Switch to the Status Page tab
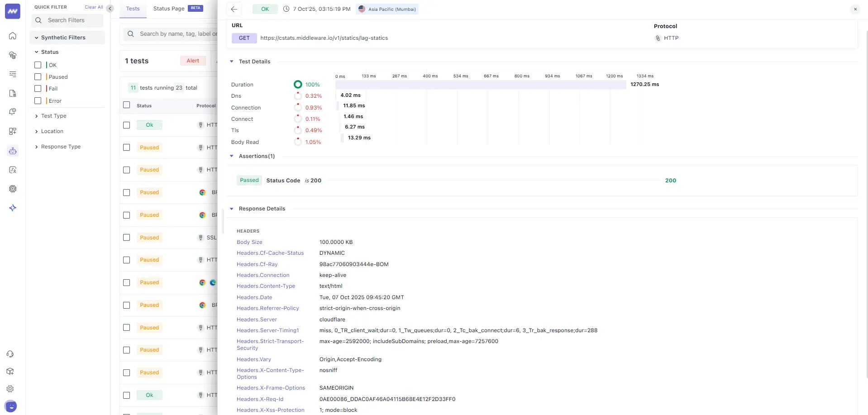 [168, 8]
